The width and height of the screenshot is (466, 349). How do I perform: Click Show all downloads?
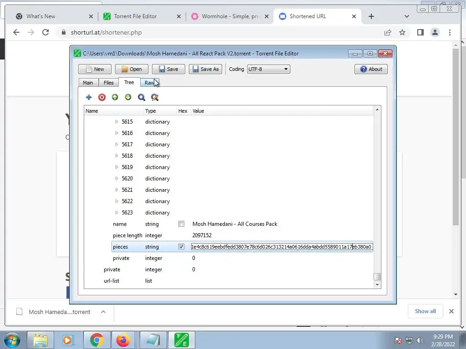tap(425, 311)
